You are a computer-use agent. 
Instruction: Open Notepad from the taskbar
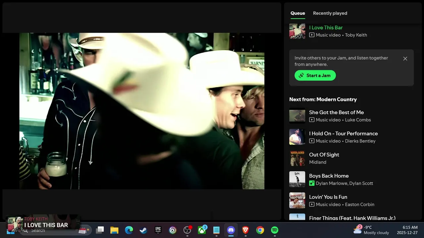pyautogui.click(x=216, y=230)
